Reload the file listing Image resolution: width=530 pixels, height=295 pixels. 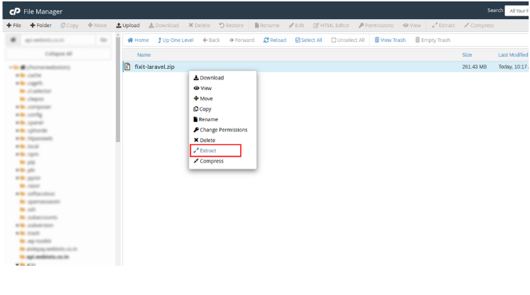[x=266, y=40]
